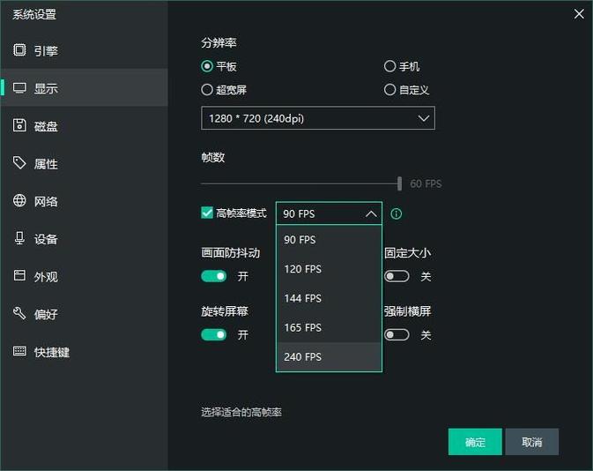593x471 pixels.
Task: Click the info icon beside FPS dropdown
Action: [x=396, y=214]
